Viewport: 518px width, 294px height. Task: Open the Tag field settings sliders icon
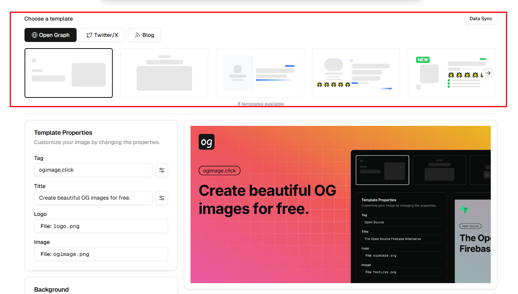pos(162,170)
